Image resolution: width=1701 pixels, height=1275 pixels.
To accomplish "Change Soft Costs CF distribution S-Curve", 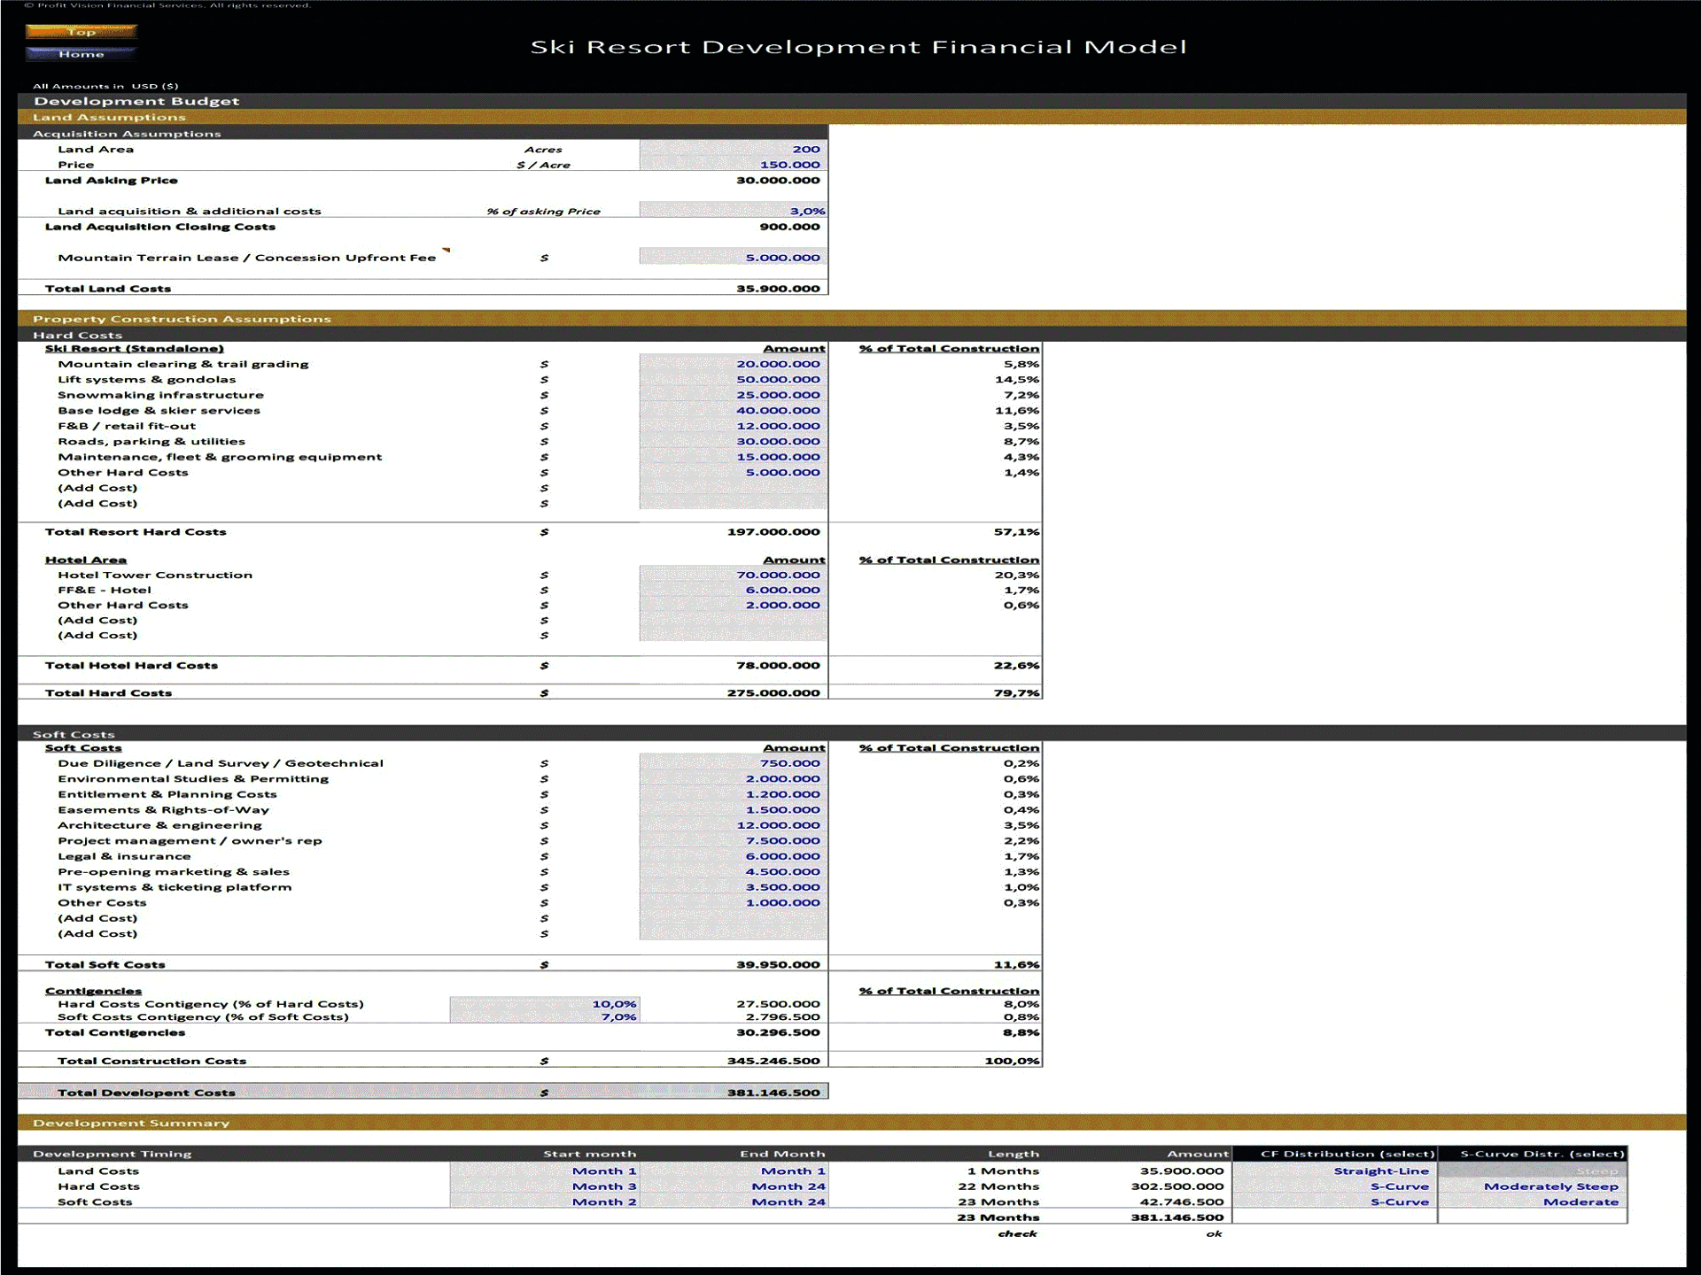I will (x=1334, y=1202).
